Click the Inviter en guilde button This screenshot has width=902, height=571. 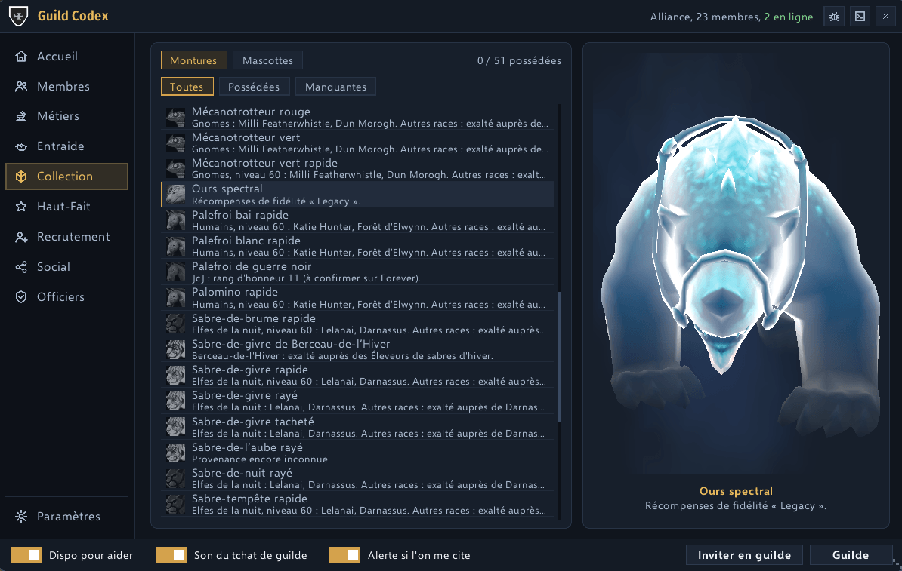pos(744,555)
